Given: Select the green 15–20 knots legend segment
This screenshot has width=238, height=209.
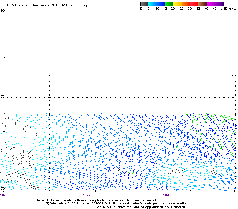Looking at the screenshot, I should point(169,4).
